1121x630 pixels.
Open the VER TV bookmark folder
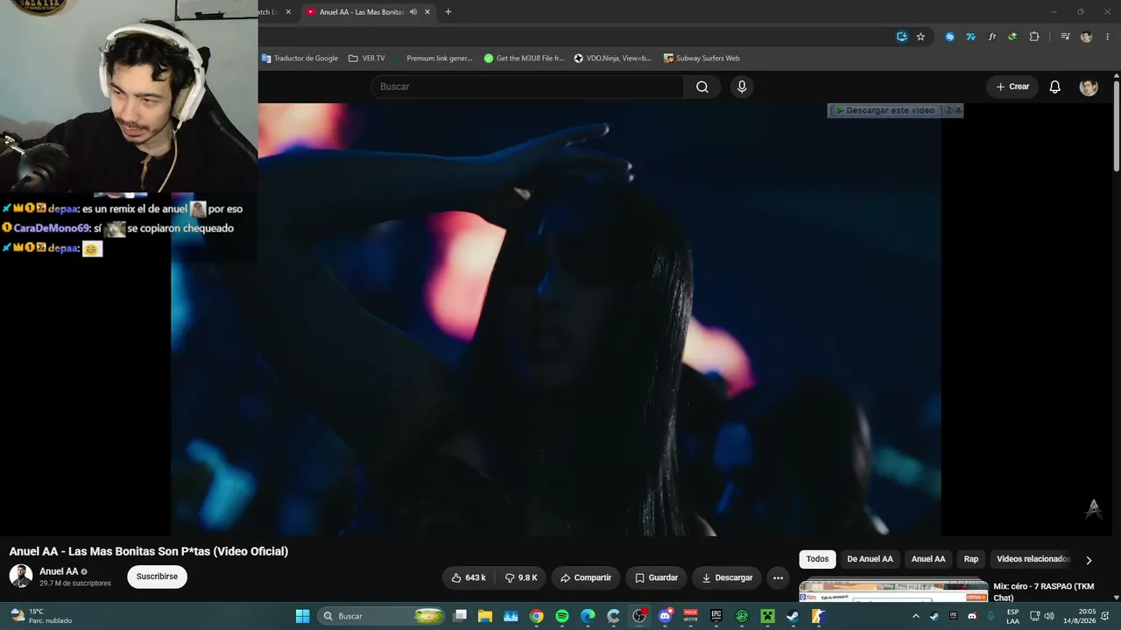[367, 59]
